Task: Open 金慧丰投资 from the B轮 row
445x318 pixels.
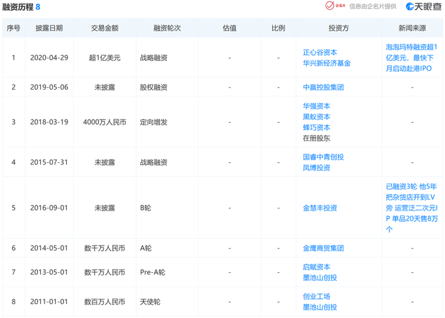Action: tap(320, 208)
